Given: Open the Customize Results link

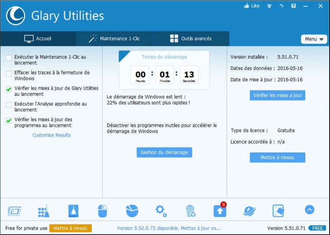Looking at the screenshot, I should [51, 135].
